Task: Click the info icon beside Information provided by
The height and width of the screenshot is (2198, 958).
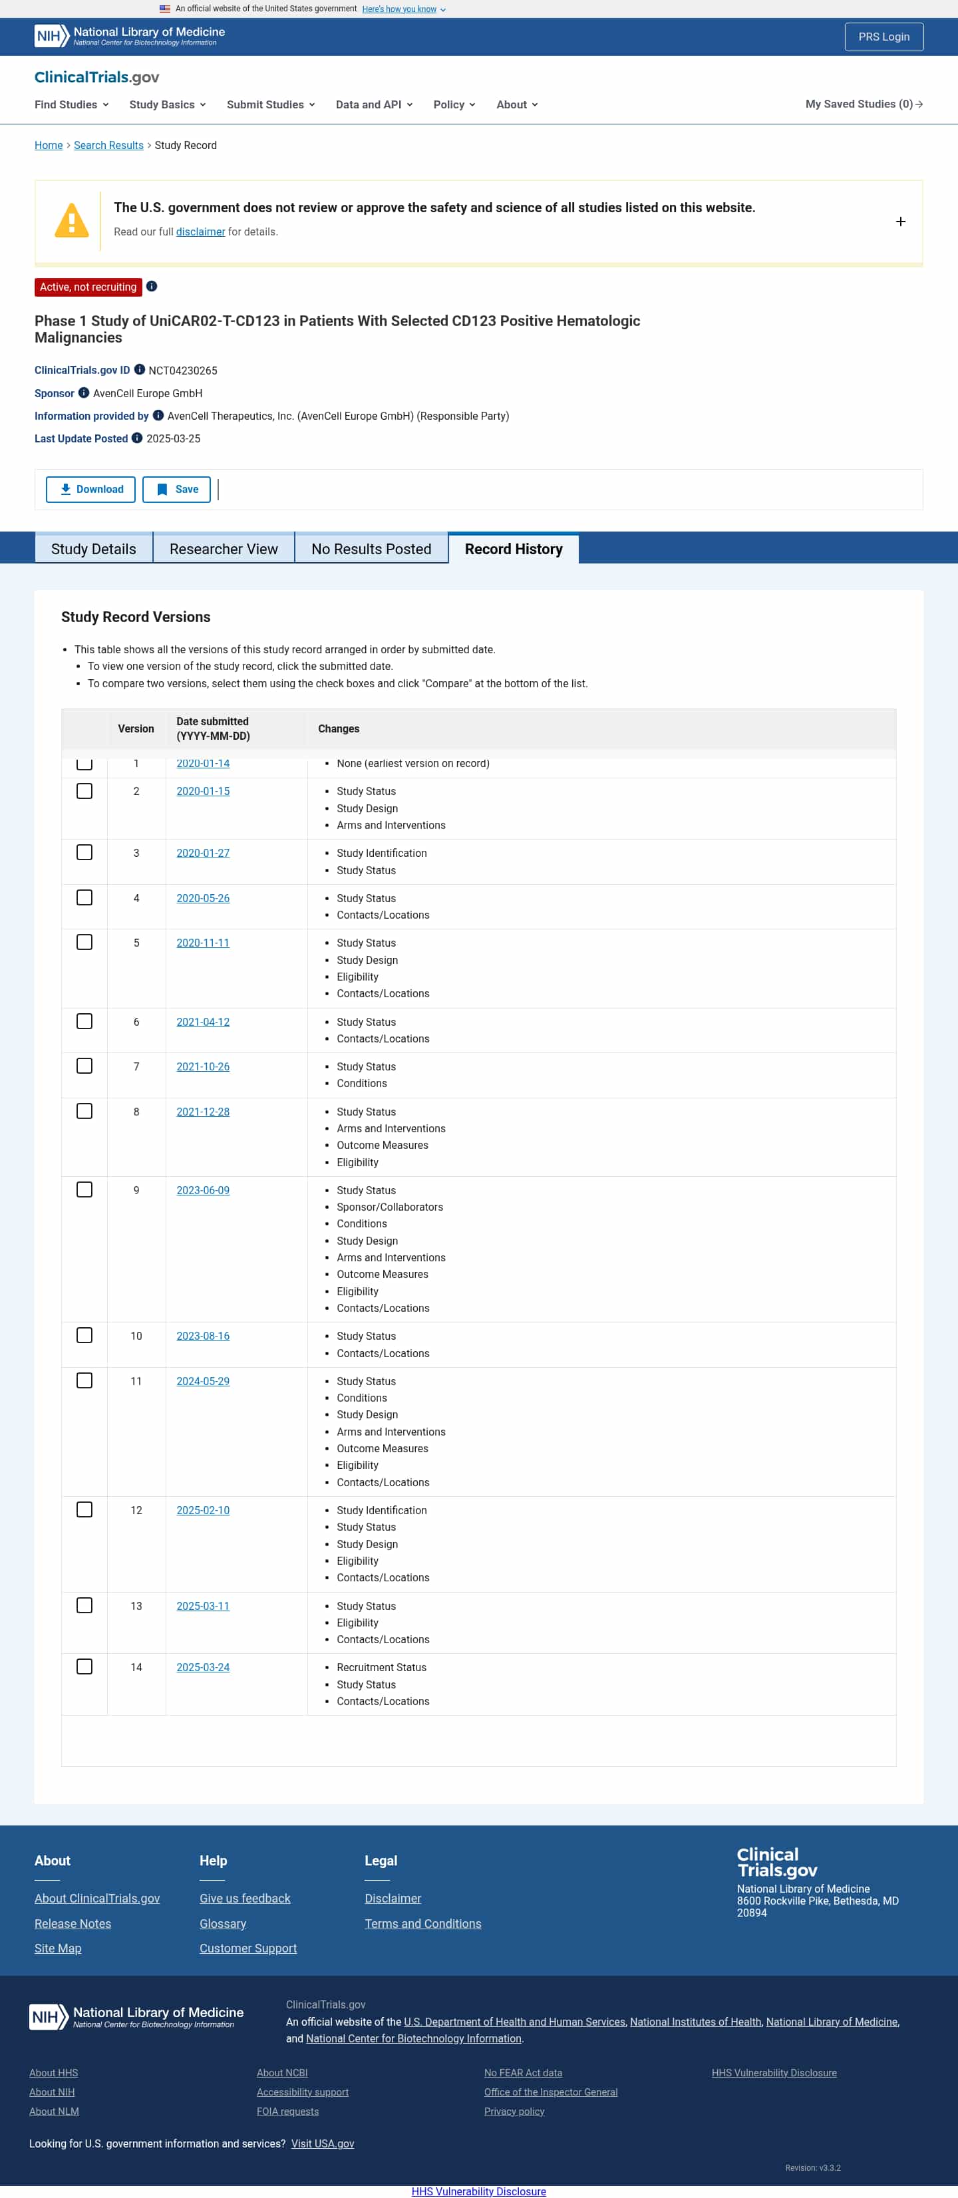Action: [158, 416]
